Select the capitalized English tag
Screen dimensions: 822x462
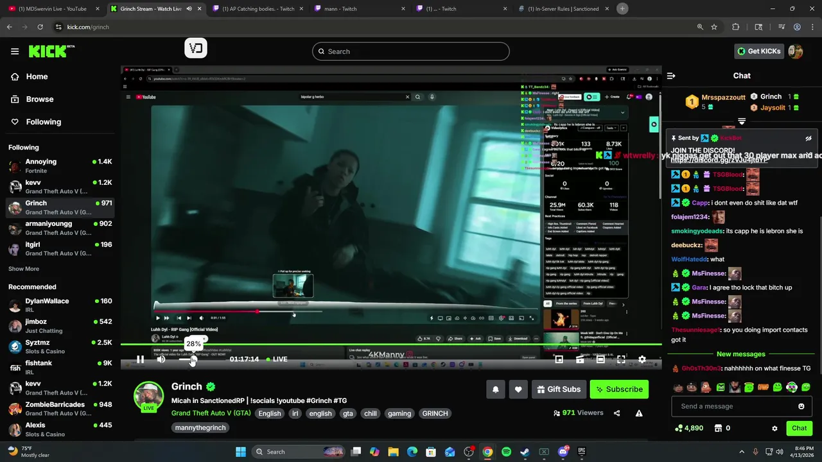pyautogui.click(x=270, y=413)
